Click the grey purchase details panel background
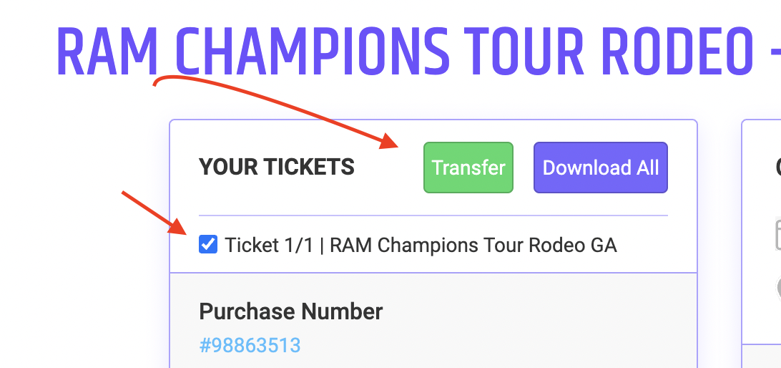781x368 pixels. 433,321
